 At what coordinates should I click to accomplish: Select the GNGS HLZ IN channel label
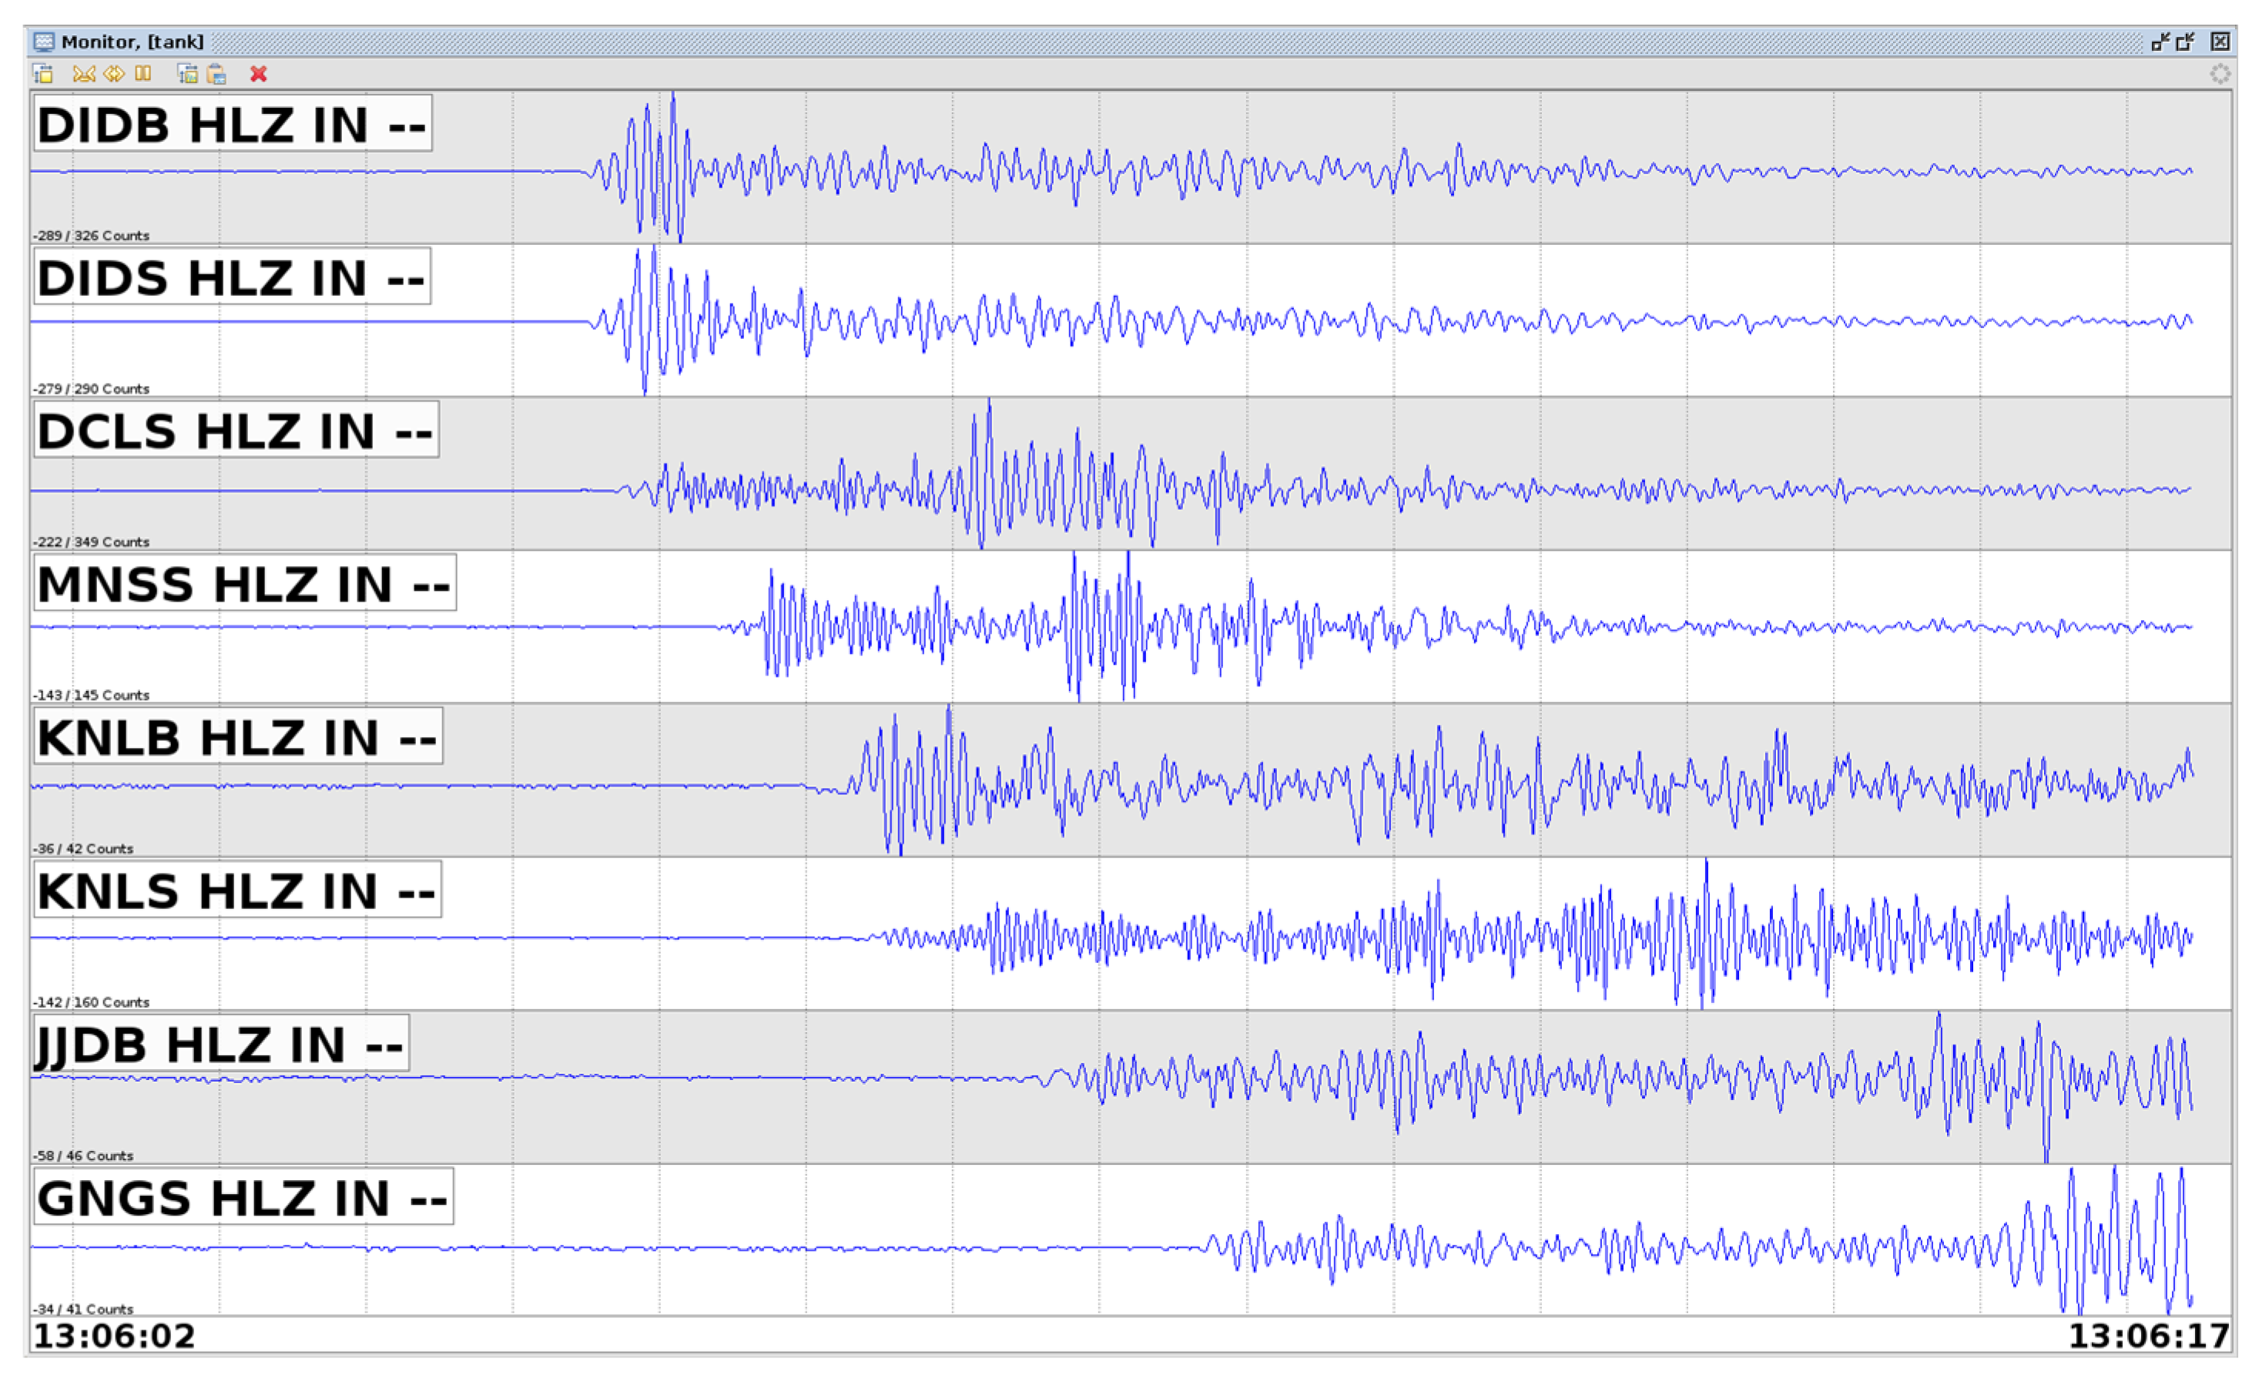click(243, 1197)
